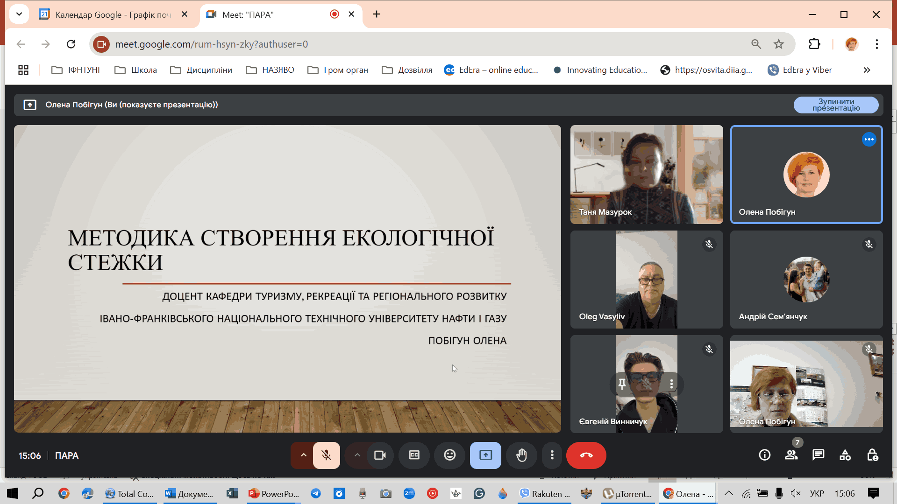Open PowerPoint from the Windows taskbar
This screenshot has height=504, width=897.
pos(274,494)
